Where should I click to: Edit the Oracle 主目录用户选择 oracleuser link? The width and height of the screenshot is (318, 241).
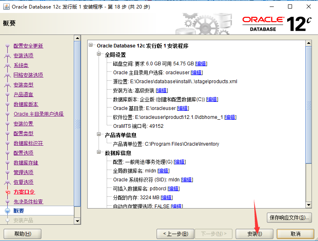197,73
